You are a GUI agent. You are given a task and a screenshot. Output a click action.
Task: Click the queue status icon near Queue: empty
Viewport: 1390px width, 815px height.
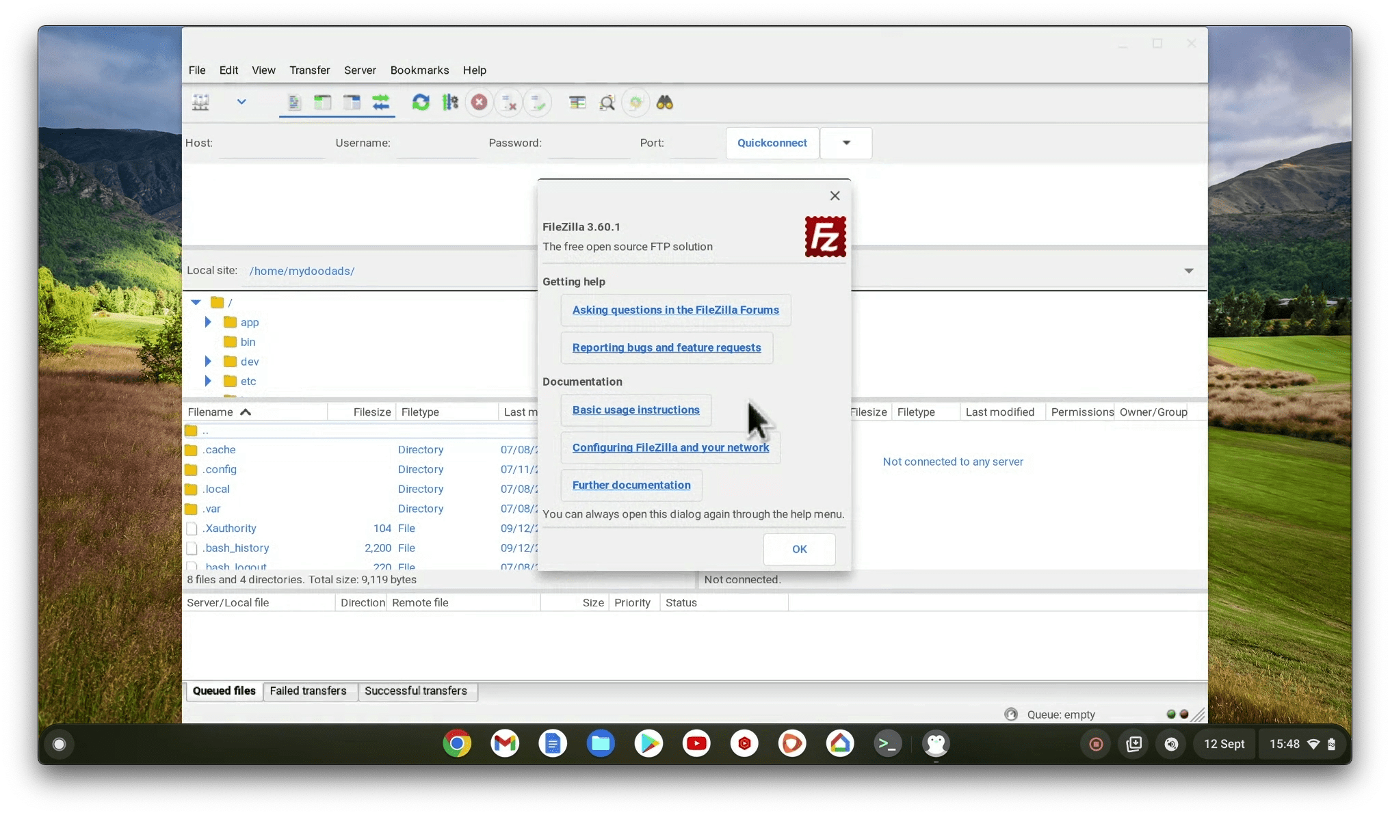[1011, 714]
